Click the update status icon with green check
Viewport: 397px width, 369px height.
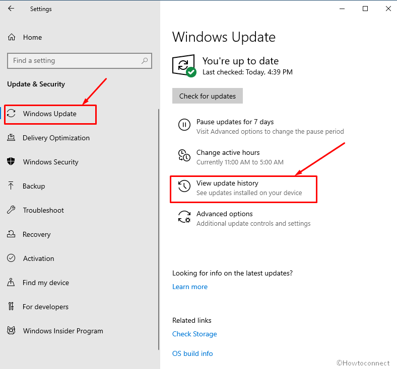[184, 66]
